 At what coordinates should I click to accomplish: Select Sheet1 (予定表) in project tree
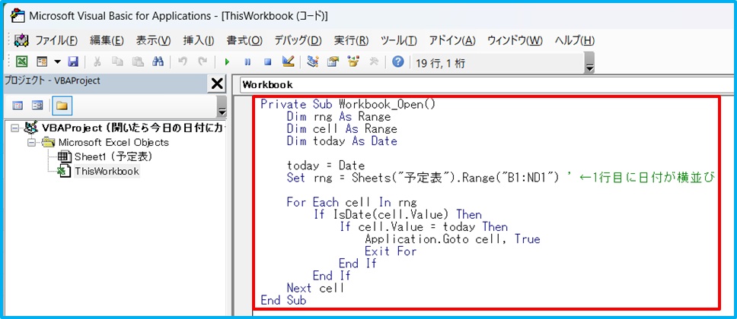[x=113, y=156]
